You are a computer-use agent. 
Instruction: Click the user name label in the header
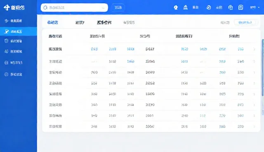pyautogui.click(x=253, y=7)
